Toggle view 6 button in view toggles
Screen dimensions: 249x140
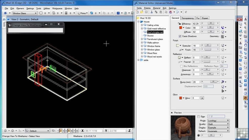[72, 131]
